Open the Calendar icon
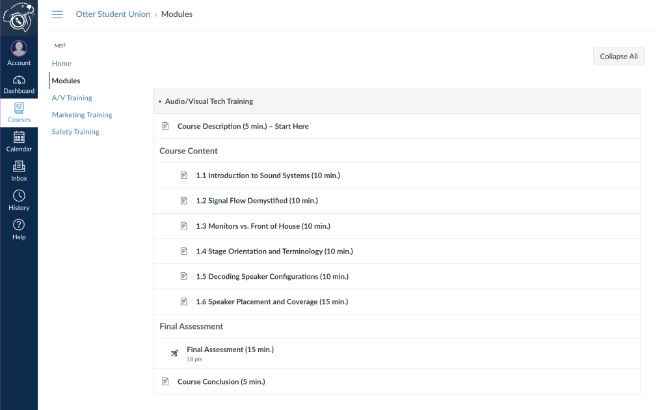 click(19, 137)
